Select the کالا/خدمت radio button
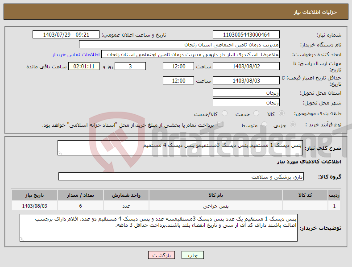The height and width of the screenshot is (267, 352). click(224, 113)
